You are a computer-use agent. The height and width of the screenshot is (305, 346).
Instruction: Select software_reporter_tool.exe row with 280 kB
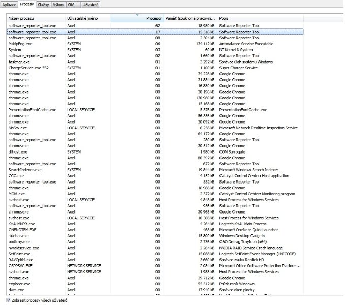pyautogui.click(x=155, y=140)
